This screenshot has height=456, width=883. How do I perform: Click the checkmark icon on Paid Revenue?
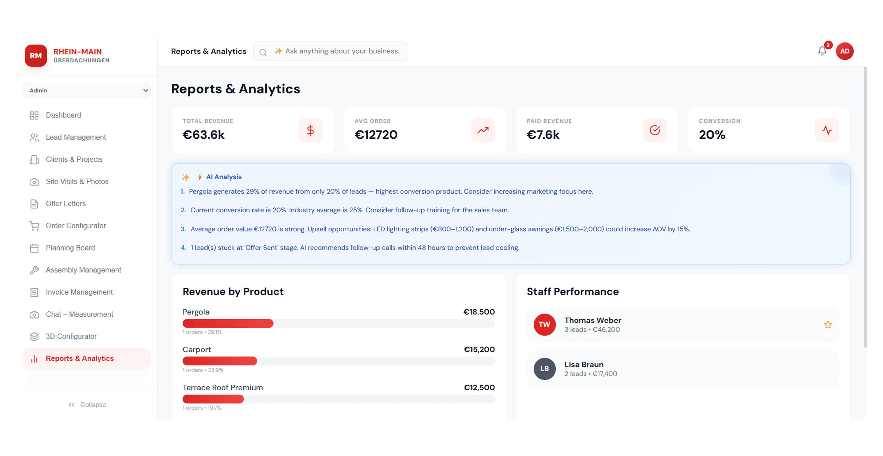[655, 130]
